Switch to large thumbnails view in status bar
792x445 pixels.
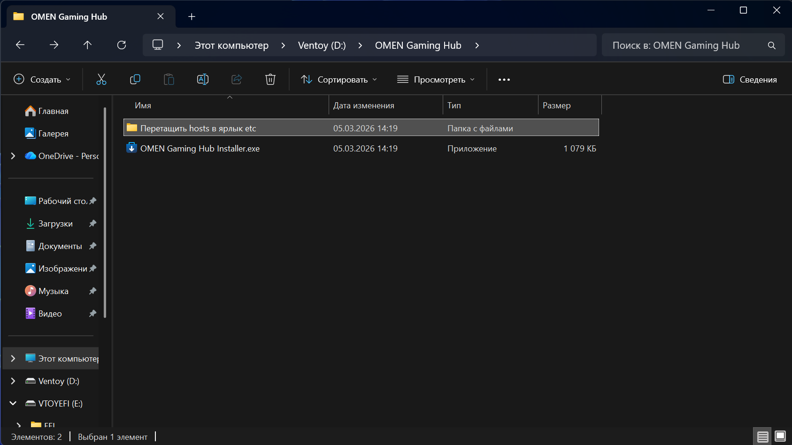tap(780, 436)
